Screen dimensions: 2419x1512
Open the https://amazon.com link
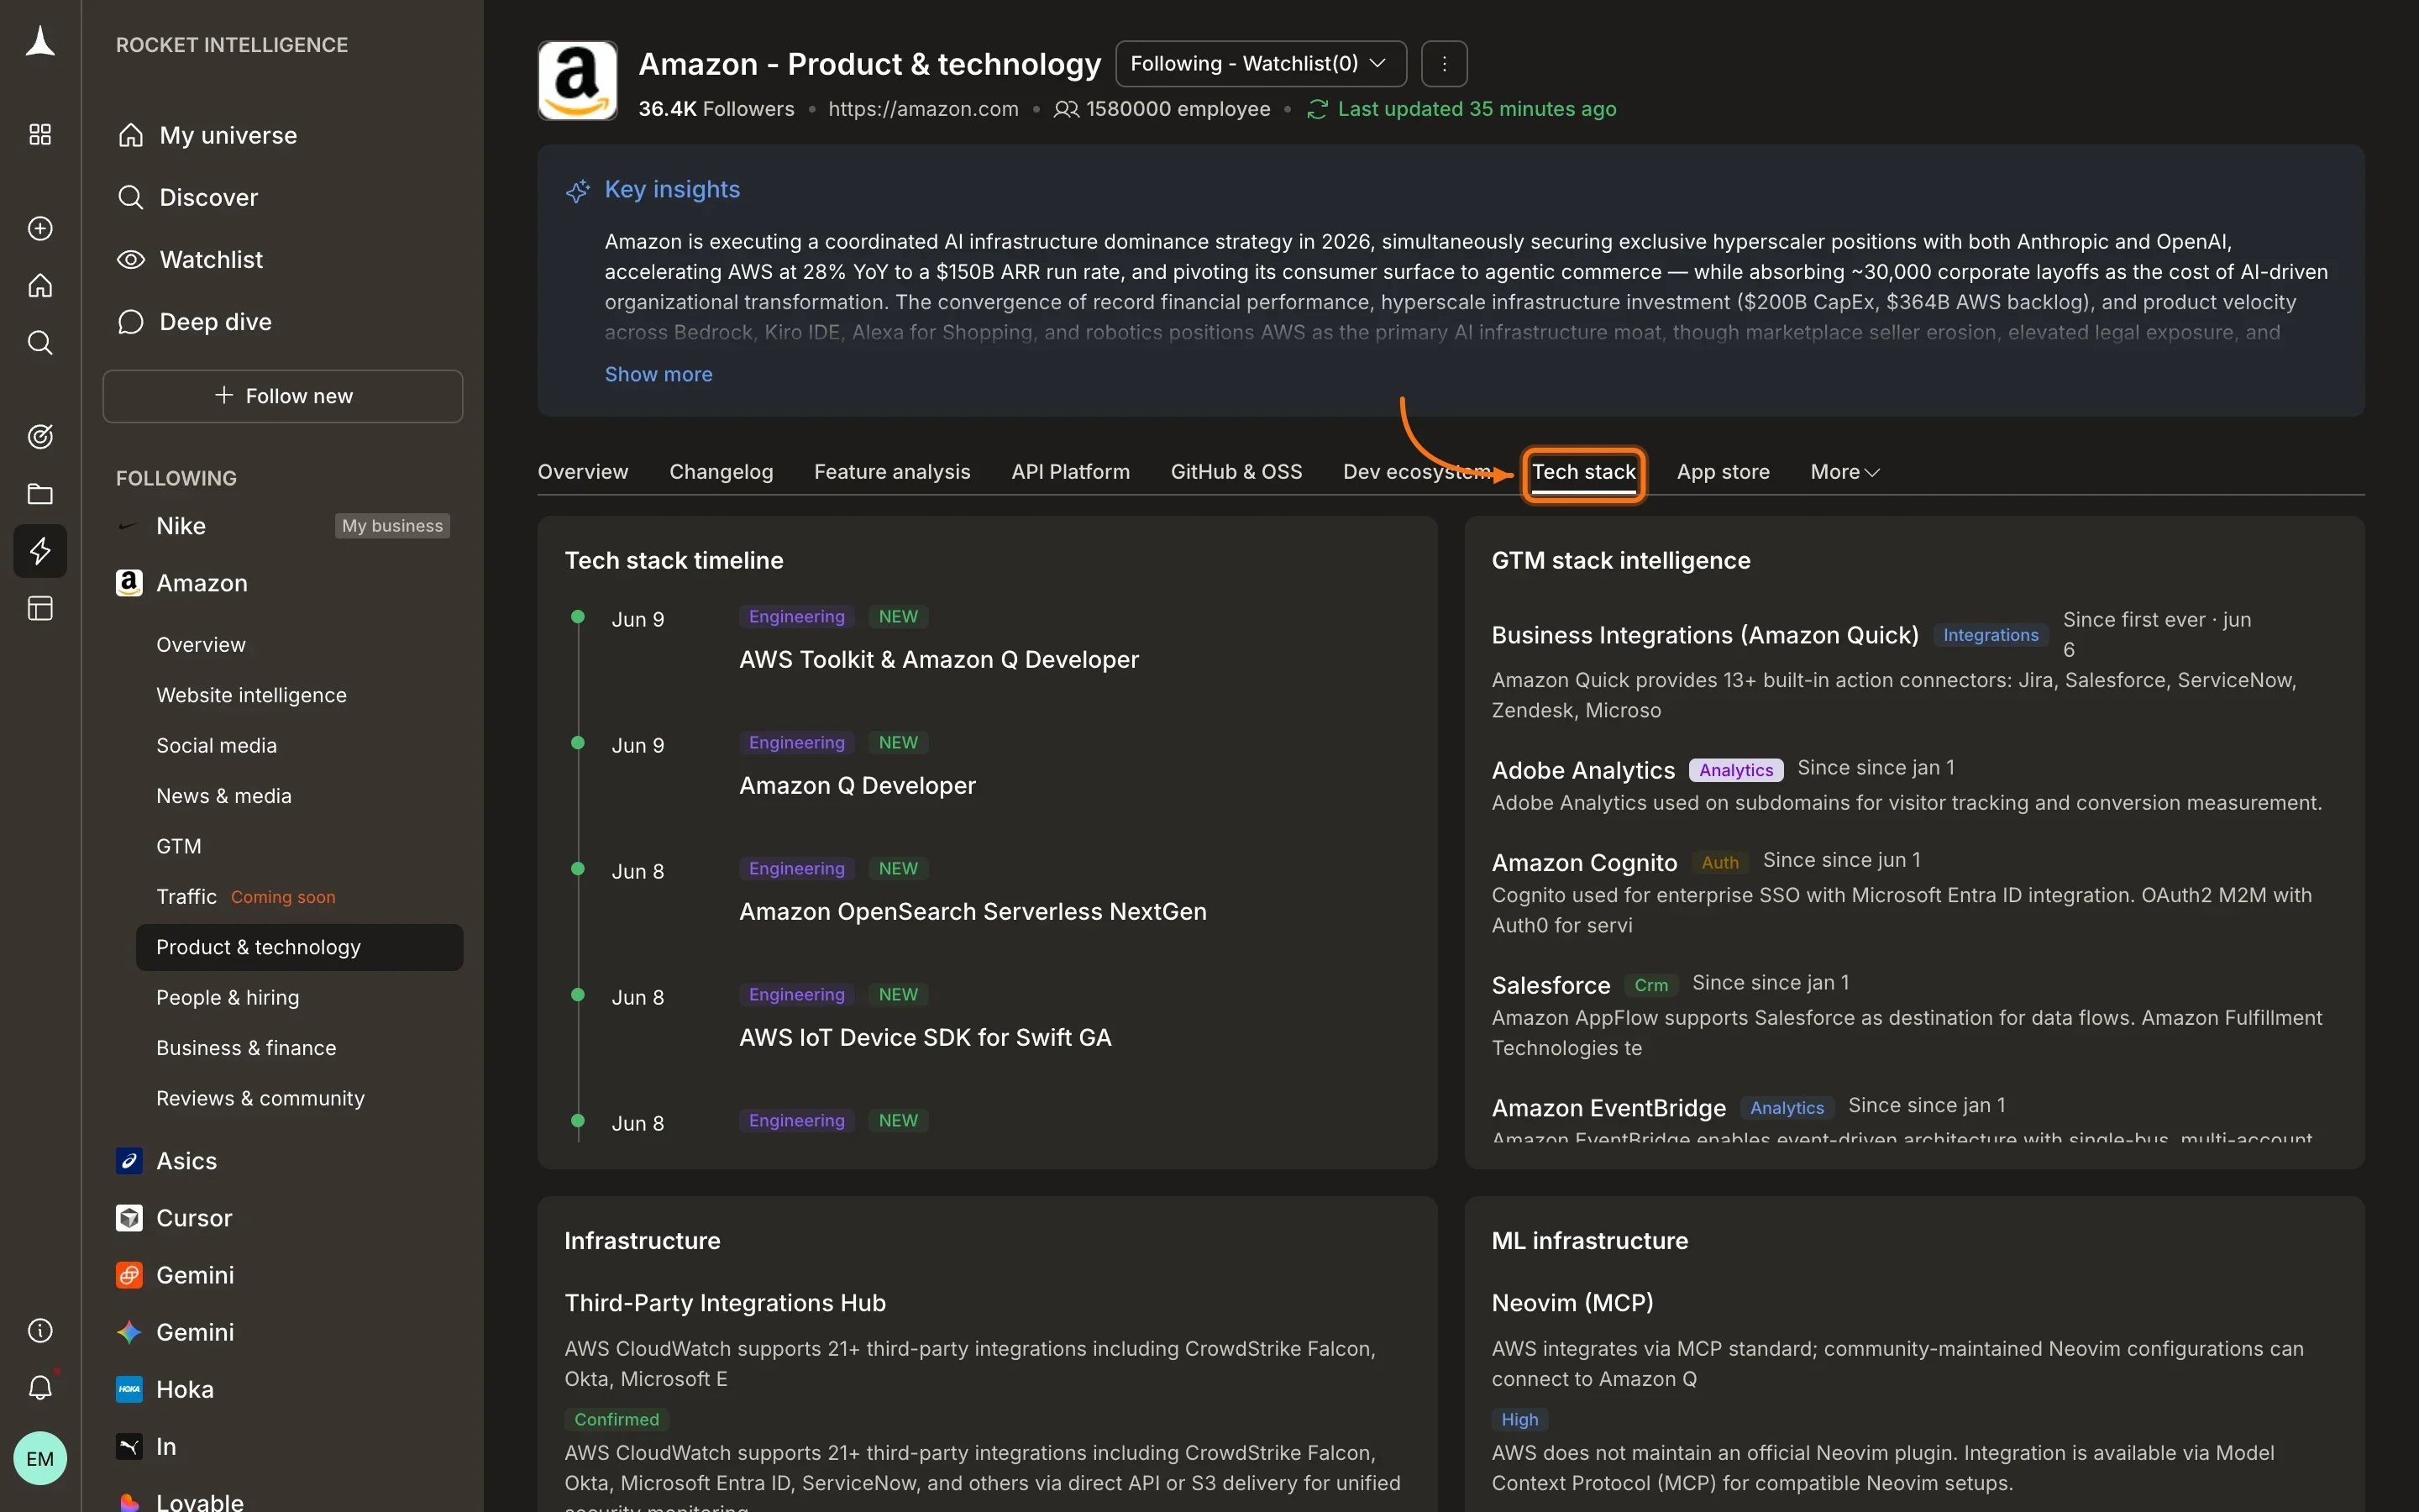[x=922, y=109]
